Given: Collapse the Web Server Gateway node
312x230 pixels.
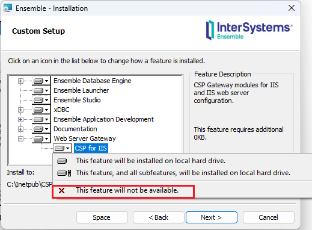Looking at the screenshot, I should tap(20, 138).
